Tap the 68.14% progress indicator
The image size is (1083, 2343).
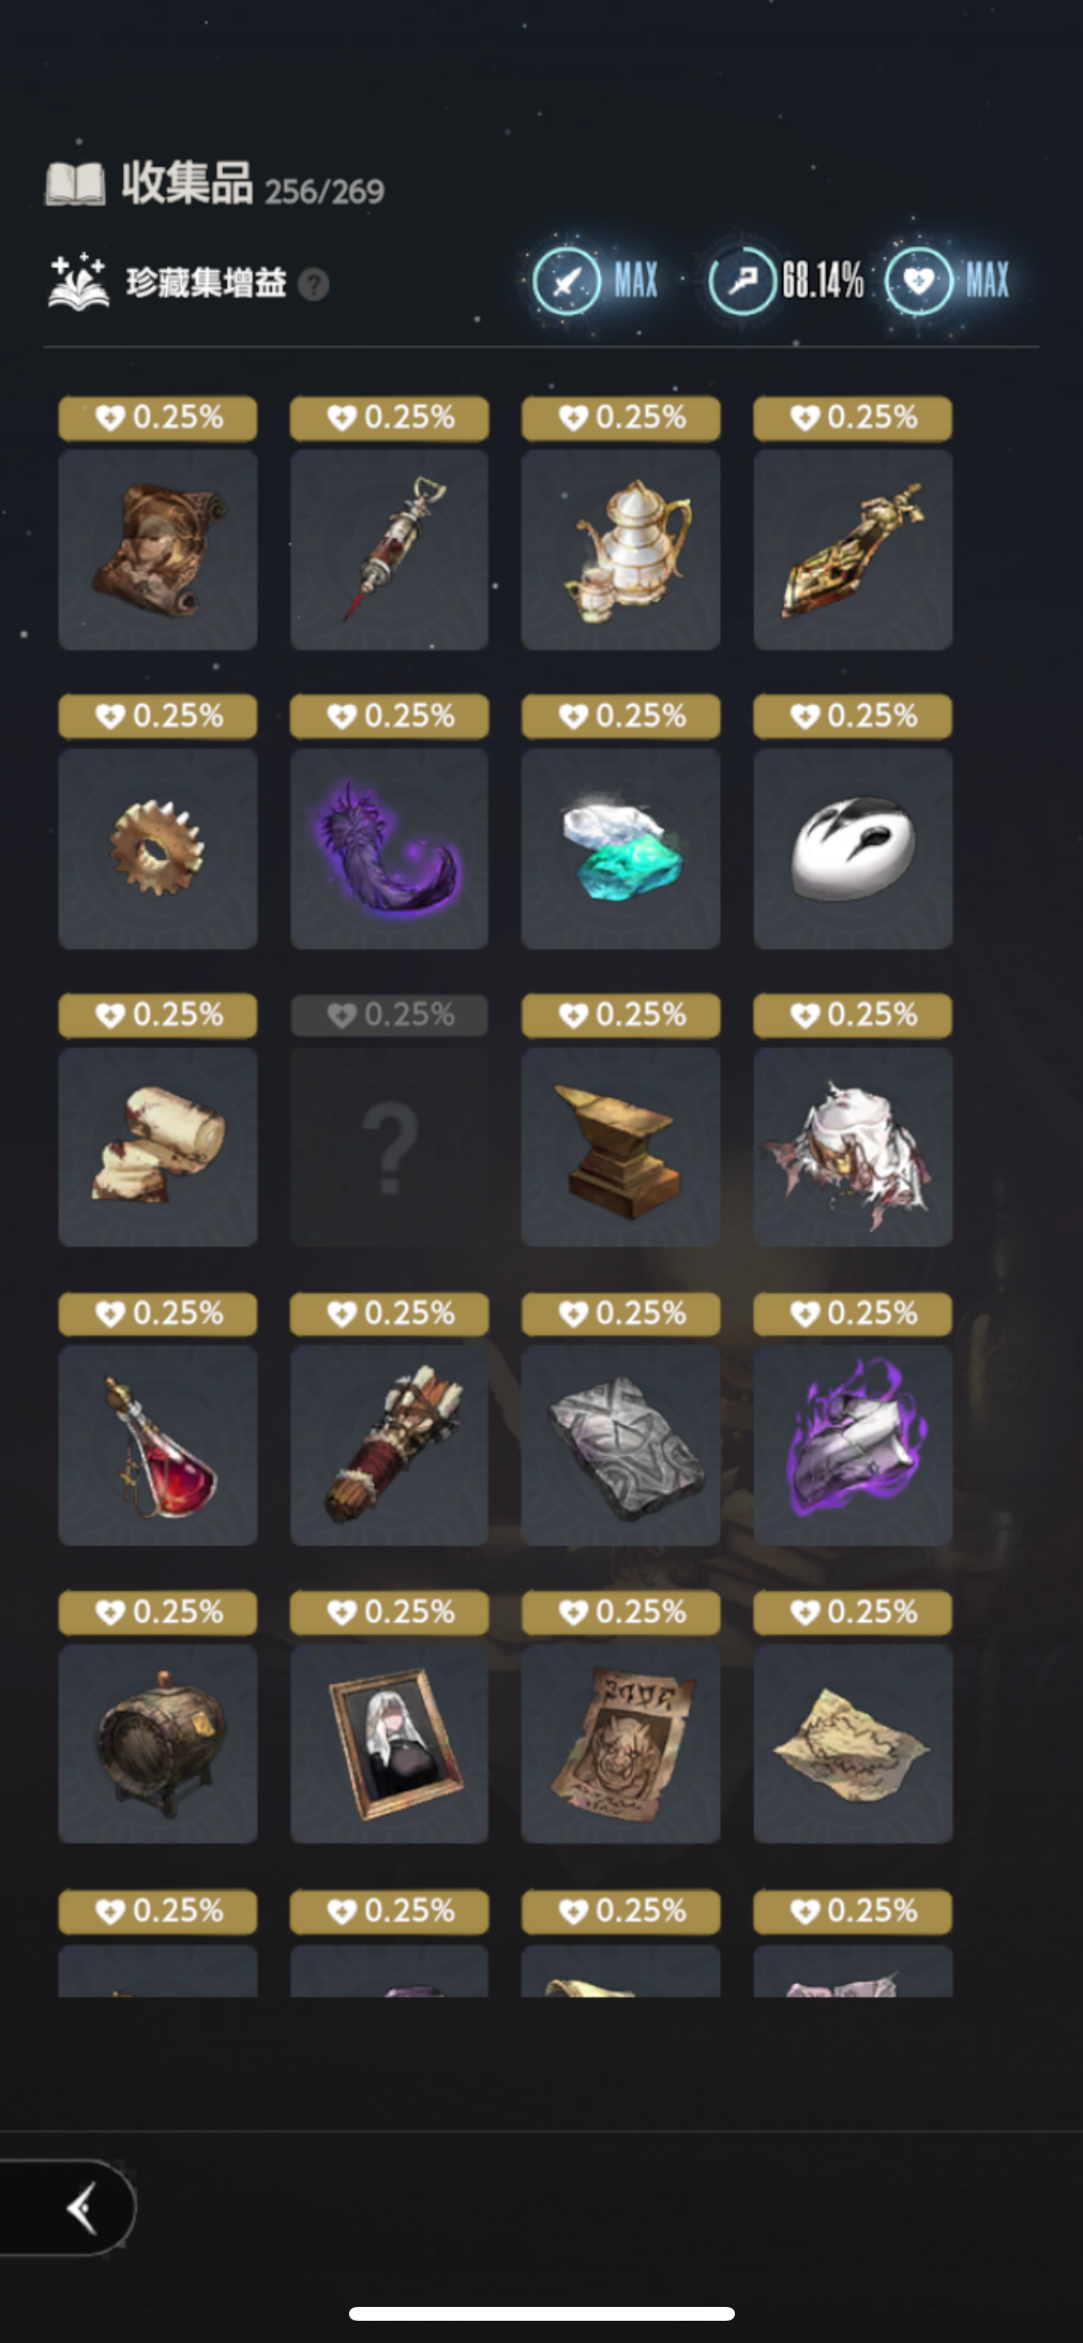[x=786, y=280]
